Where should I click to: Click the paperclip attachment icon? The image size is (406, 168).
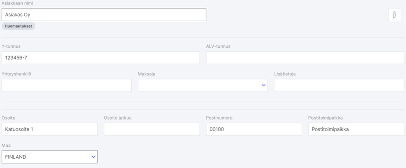click(x=394, y=15)
